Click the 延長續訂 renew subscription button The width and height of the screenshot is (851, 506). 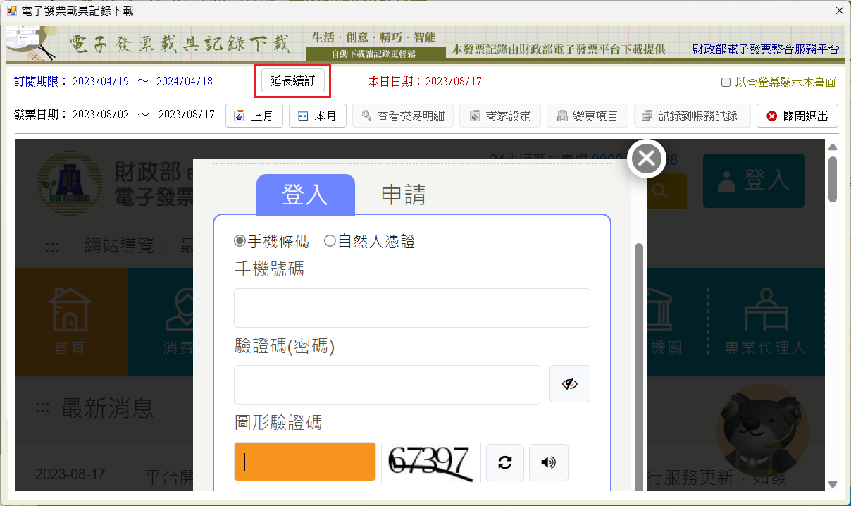click(292, 81)
